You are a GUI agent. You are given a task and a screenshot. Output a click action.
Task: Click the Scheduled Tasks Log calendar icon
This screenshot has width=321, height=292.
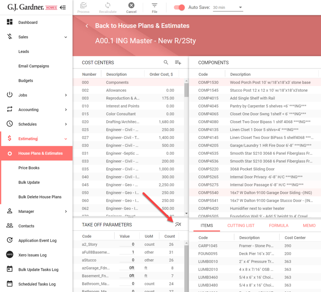pos(10,284)
